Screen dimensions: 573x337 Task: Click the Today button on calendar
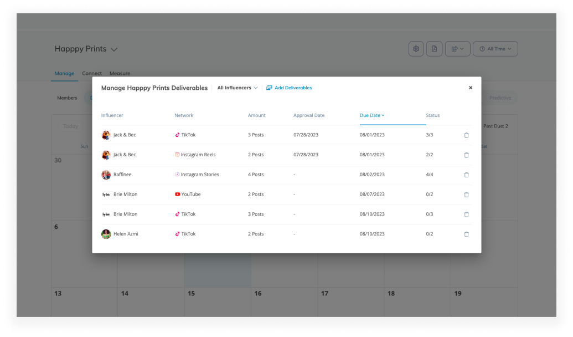click(x=70, y=126)
